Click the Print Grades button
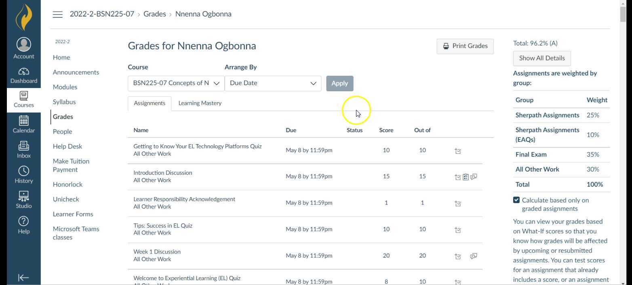632x285 pixels. point(465,46)
